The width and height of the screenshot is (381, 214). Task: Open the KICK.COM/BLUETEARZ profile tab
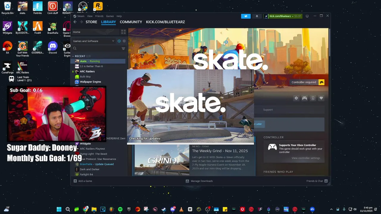point(165,22)
